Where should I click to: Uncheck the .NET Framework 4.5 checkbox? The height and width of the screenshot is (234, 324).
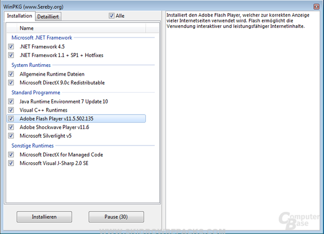coord(11,46)
